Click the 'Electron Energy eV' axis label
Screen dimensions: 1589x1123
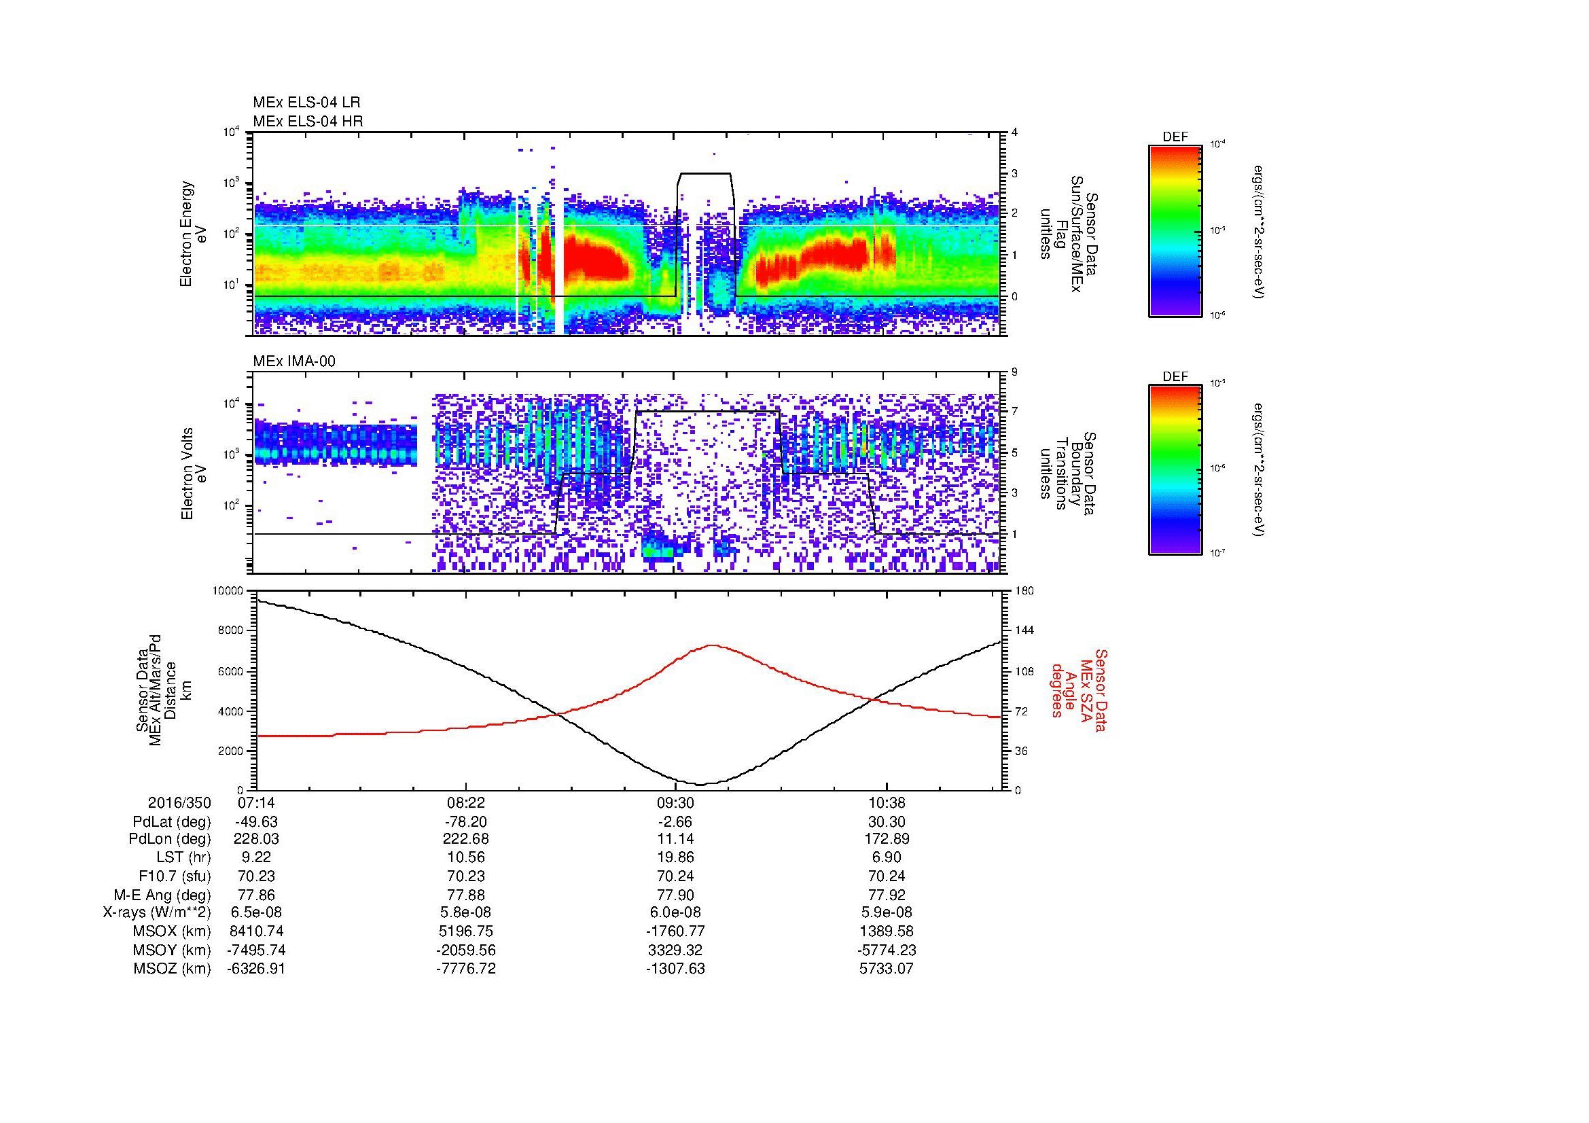[x=194, y=234]
